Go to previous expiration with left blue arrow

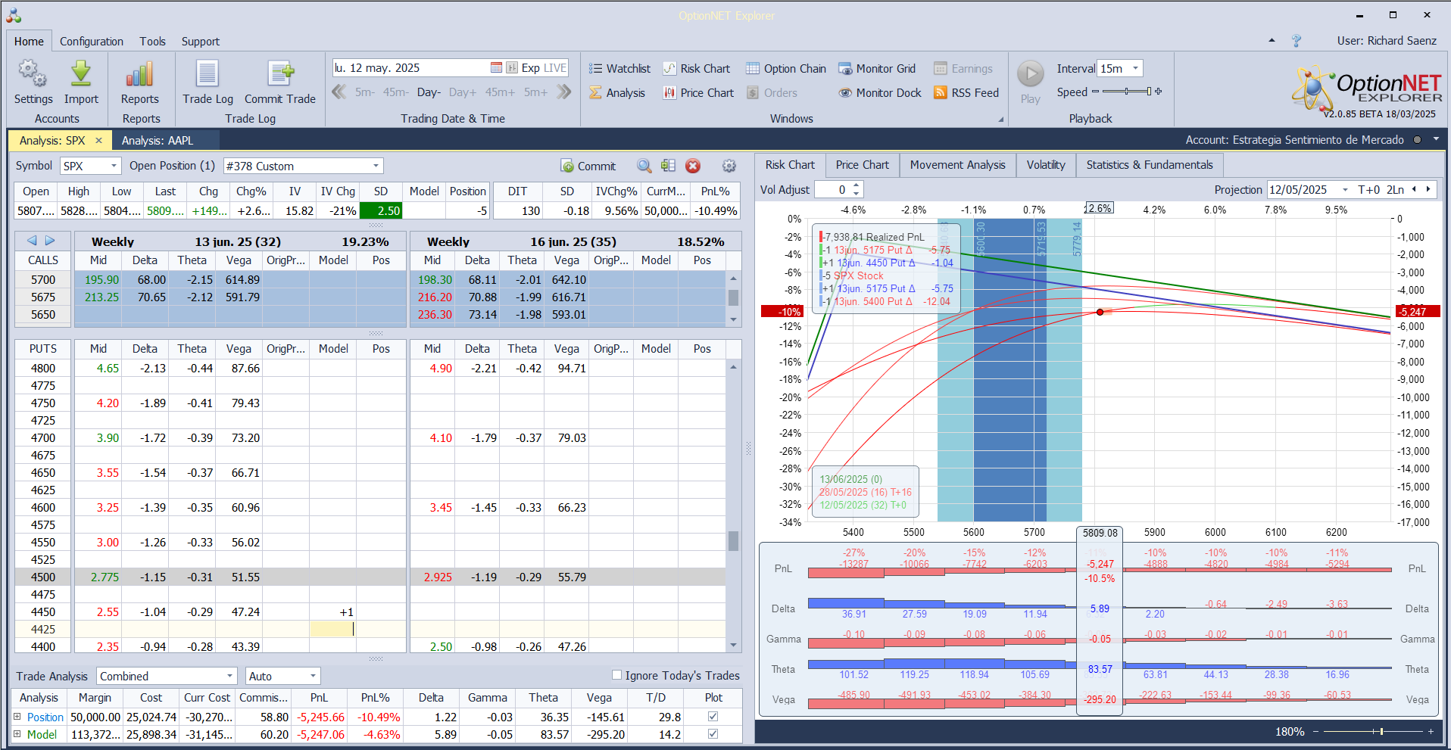coord(32,241)
